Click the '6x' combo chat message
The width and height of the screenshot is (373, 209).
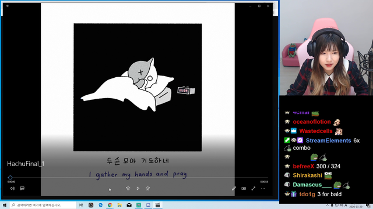tap(357, 140)
